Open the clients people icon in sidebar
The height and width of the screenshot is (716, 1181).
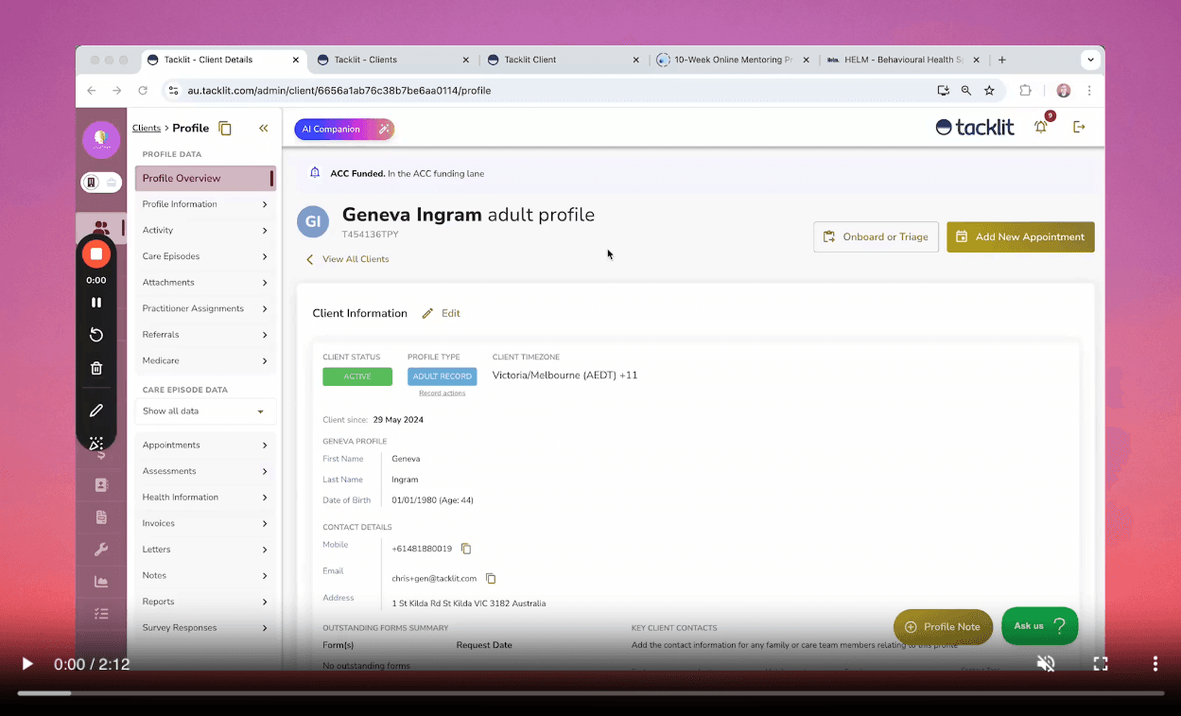point(101,228)
